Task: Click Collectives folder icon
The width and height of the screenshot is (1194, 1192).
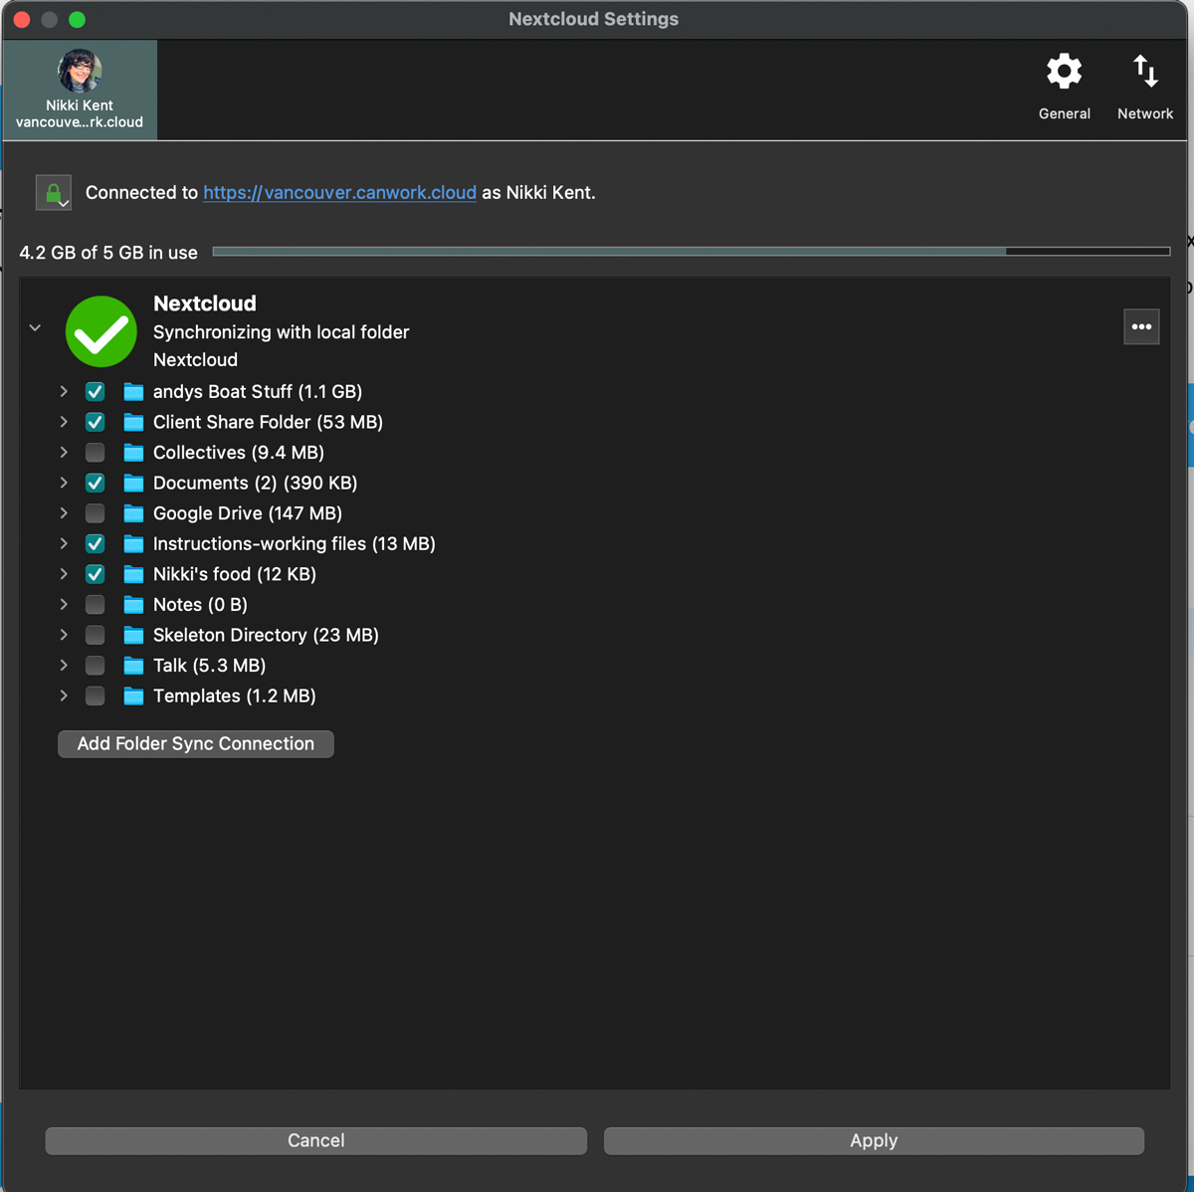Action: point(133,453)
